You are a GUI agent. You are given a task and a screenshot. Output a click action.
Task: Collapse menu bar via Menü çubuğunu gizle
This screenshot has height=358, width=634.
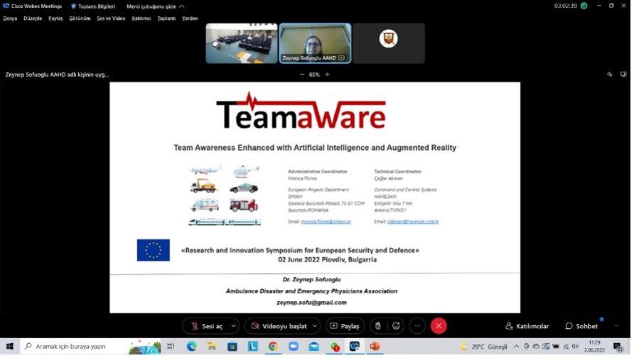coord(155,6)
